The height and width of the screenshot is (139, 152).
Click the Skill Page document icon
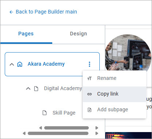click(45, 113)
